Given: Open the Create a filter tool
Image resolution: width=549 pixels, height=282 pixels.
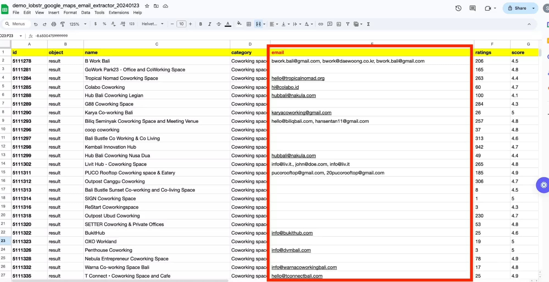Looking at the screenshot, I should 347,24.
